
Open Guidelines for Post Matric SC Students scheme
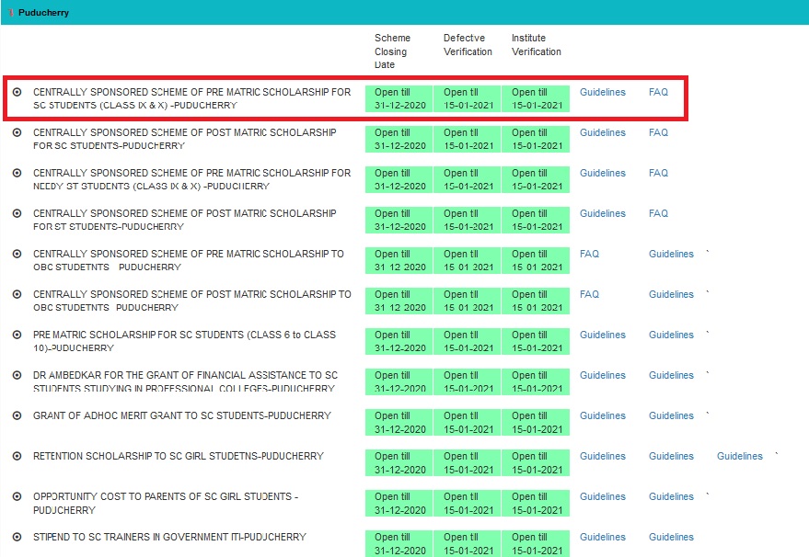pyautogui.click(x=603, y=132)
